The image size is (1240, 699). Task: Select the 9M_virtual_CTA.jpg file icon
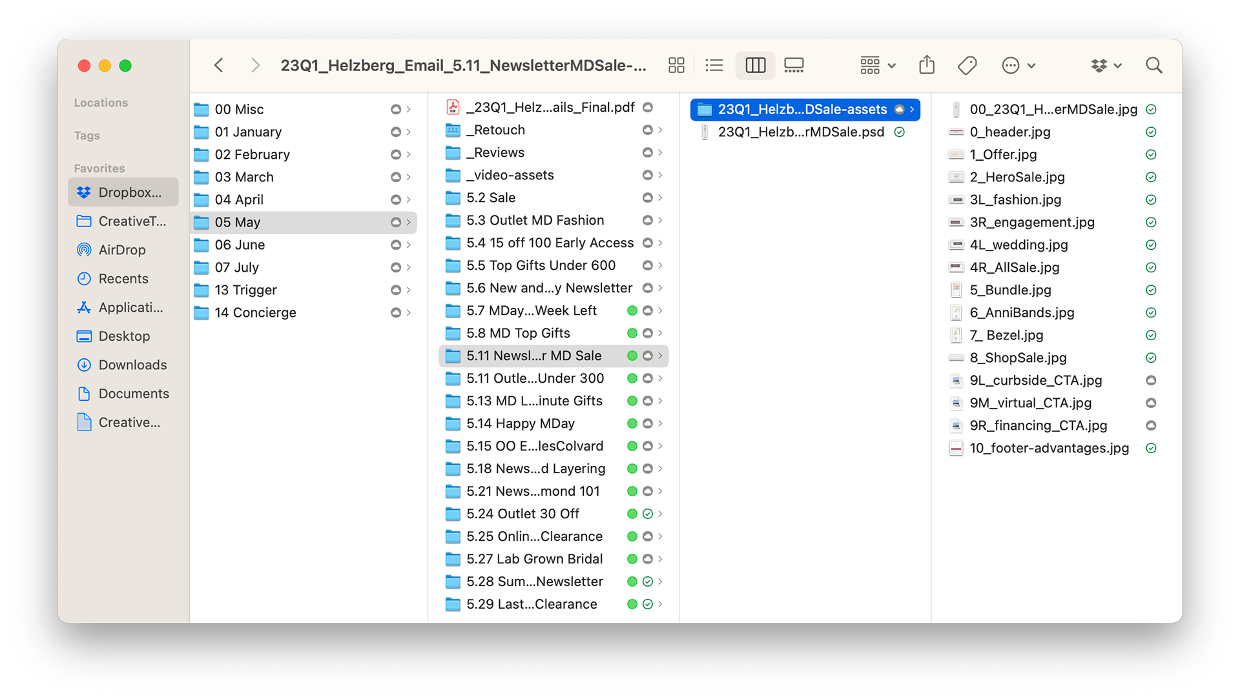click(x=956, y=403)
